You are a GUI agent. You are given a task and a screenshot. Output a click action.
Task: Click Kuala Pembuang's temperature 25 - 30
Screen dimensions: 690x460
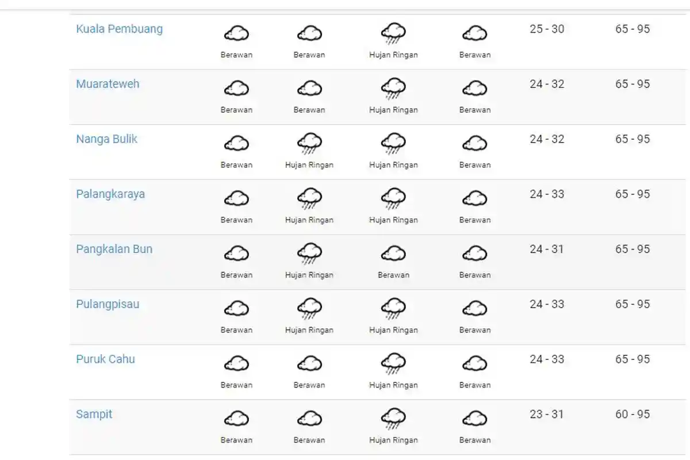pyautogui.click(x=546, y=29)
